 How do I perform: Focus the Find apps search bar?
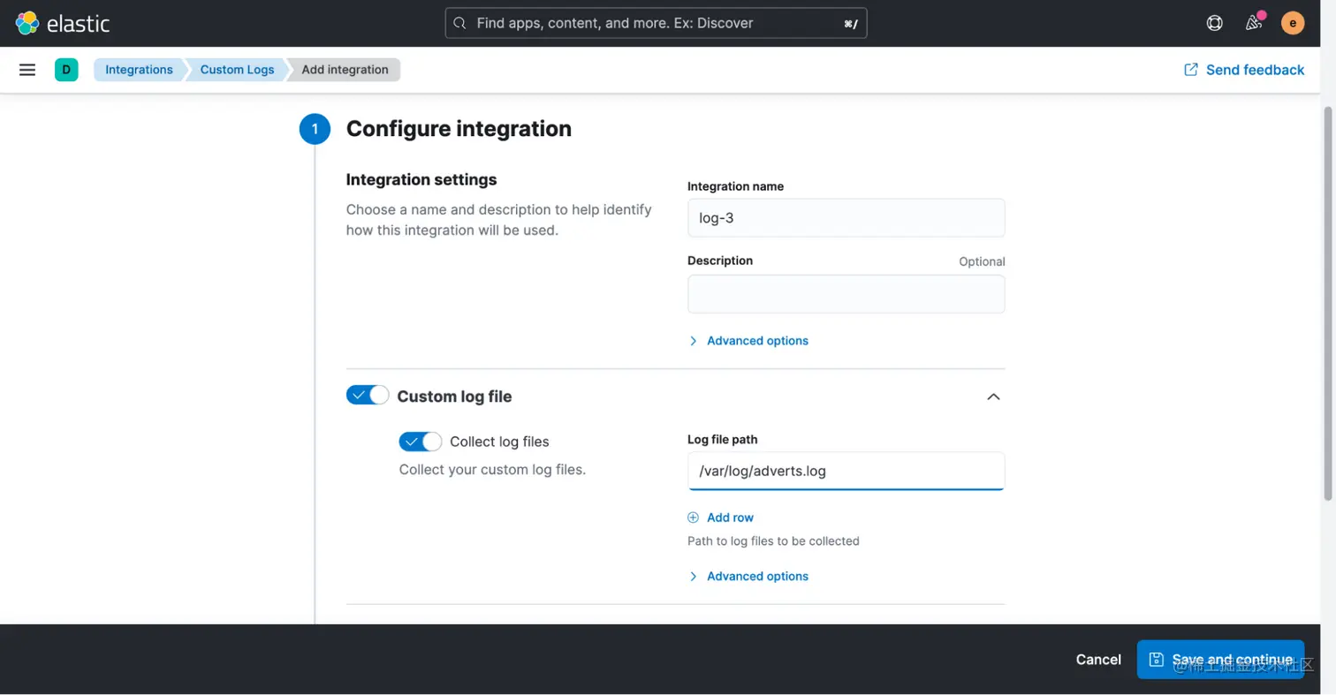click(x=656, y=23)
